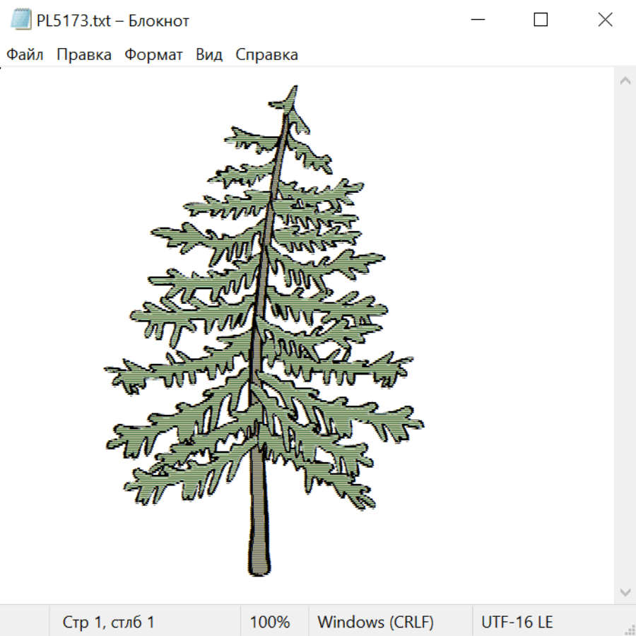
Task: Click the UTF-16 LE encoding indicator
Action: pos(517,623)
